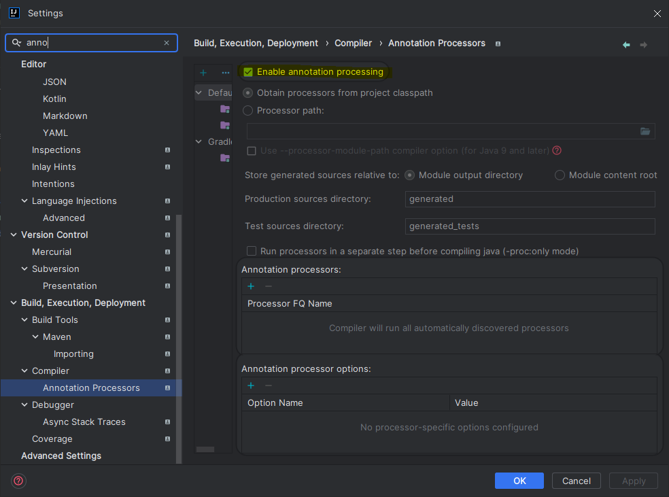The width and height of the screenshot is (669, 497).
Task: Add a new profile with plus icon
Action: [203, 73]
